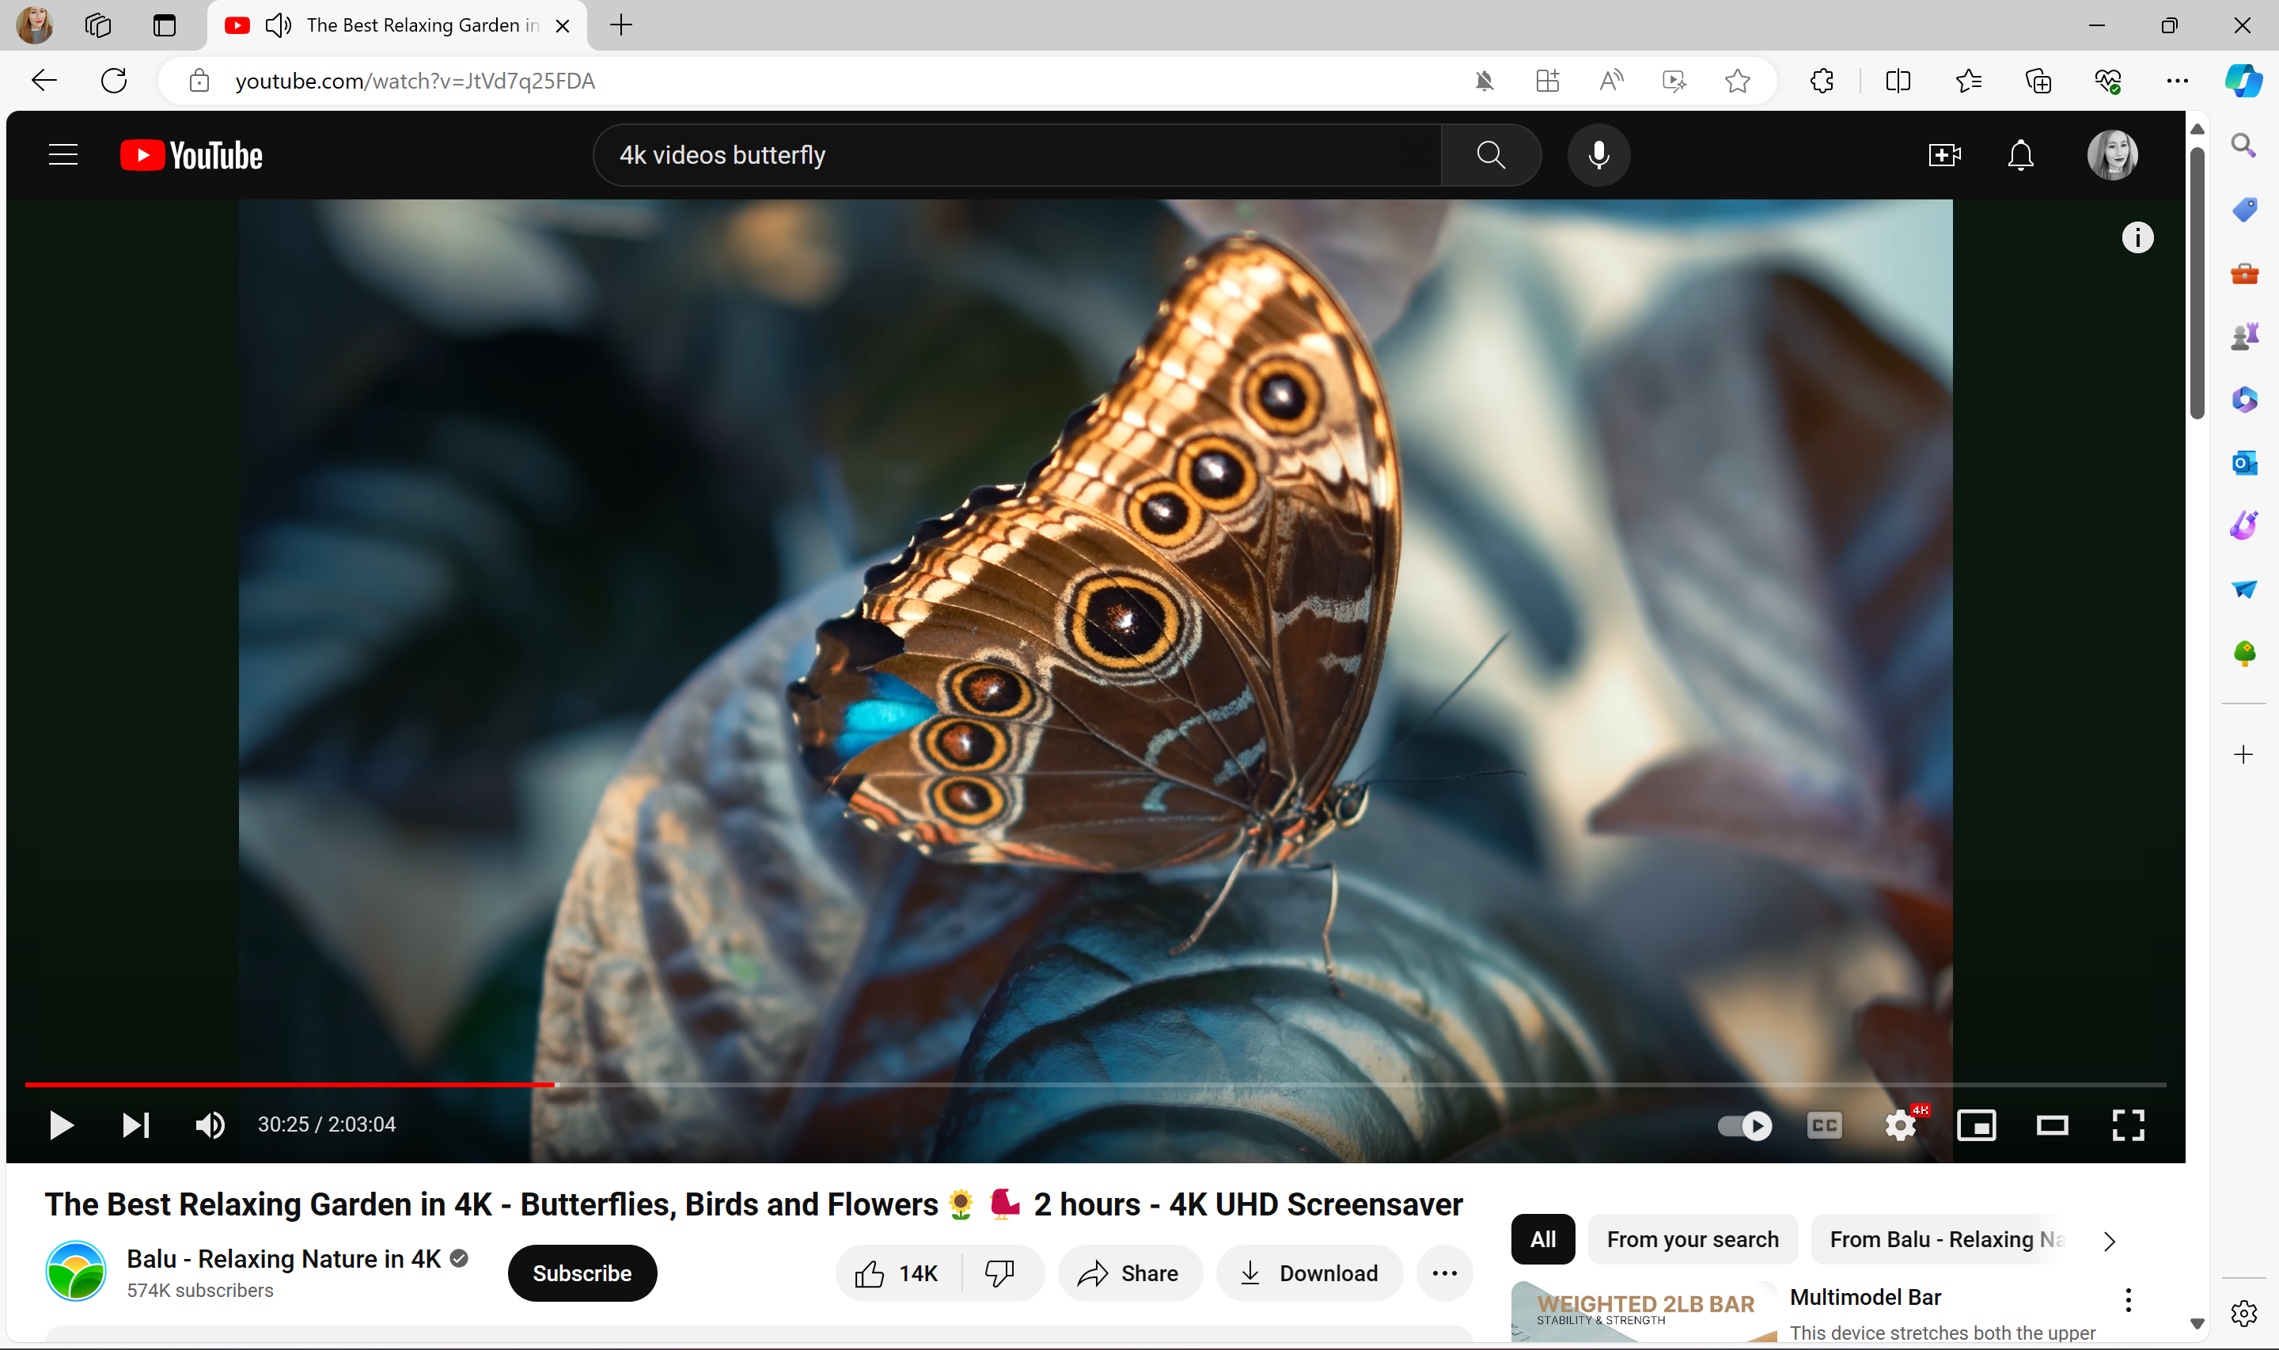Click the fullscreen expand icon
This screenshot has height=1350, width=2279.
[2129, 1124]
